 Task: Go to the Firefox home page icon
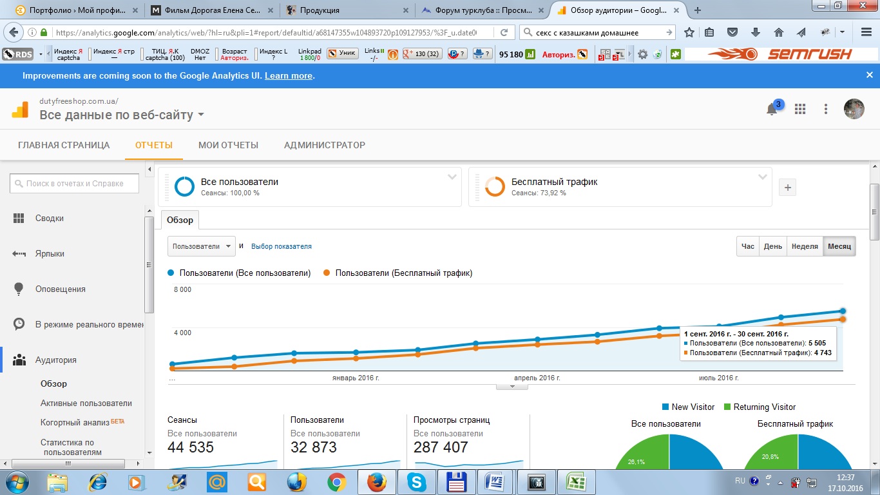[779, 33]
